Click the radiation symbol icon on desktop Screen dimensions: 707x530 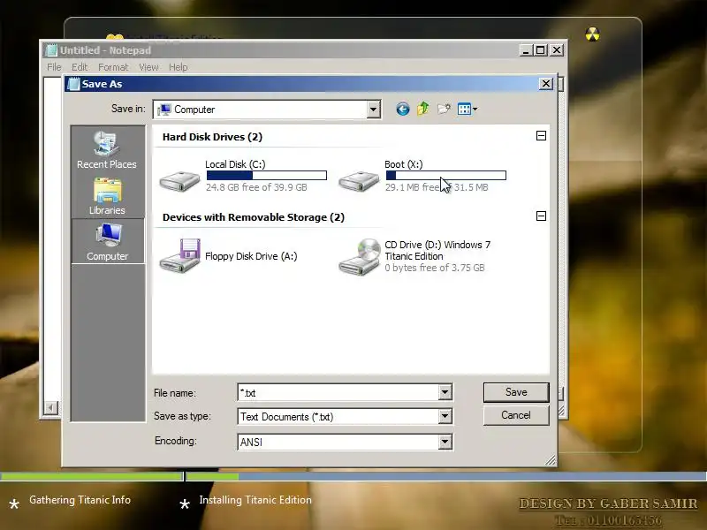tap(592, 34)
